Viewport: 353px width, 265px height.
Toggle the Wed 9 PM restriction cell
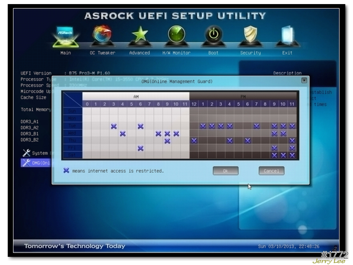coord(274,134)
